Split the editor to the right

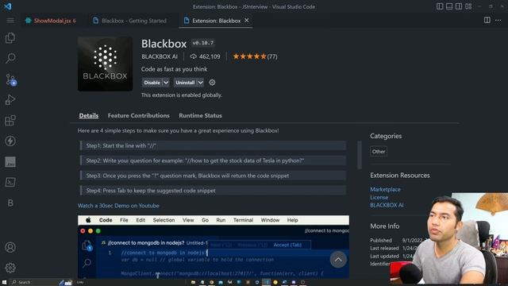(487, 20)
